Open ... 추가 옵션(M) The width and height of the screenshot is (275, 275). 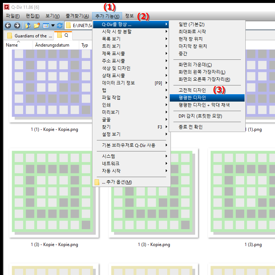click(x=131, y=182)
